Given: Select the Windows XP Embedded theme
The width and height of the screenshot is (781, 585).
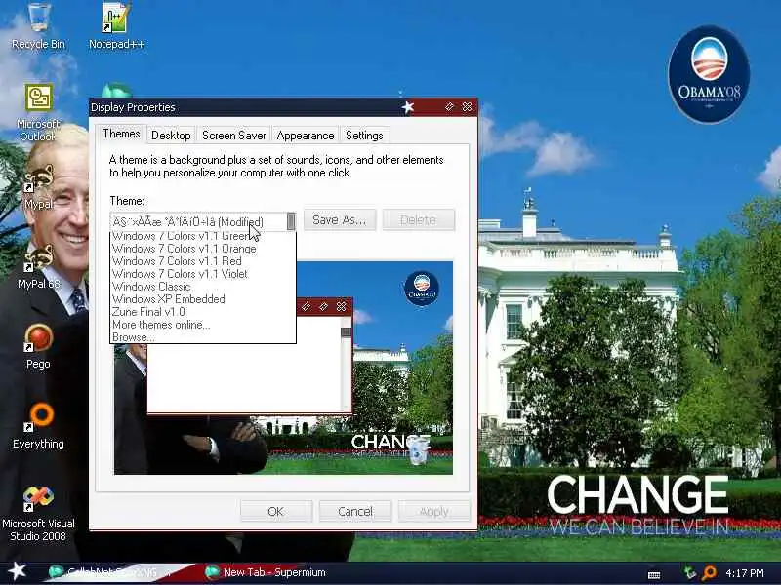Looking at the screenshot, I should click(203, 299).
